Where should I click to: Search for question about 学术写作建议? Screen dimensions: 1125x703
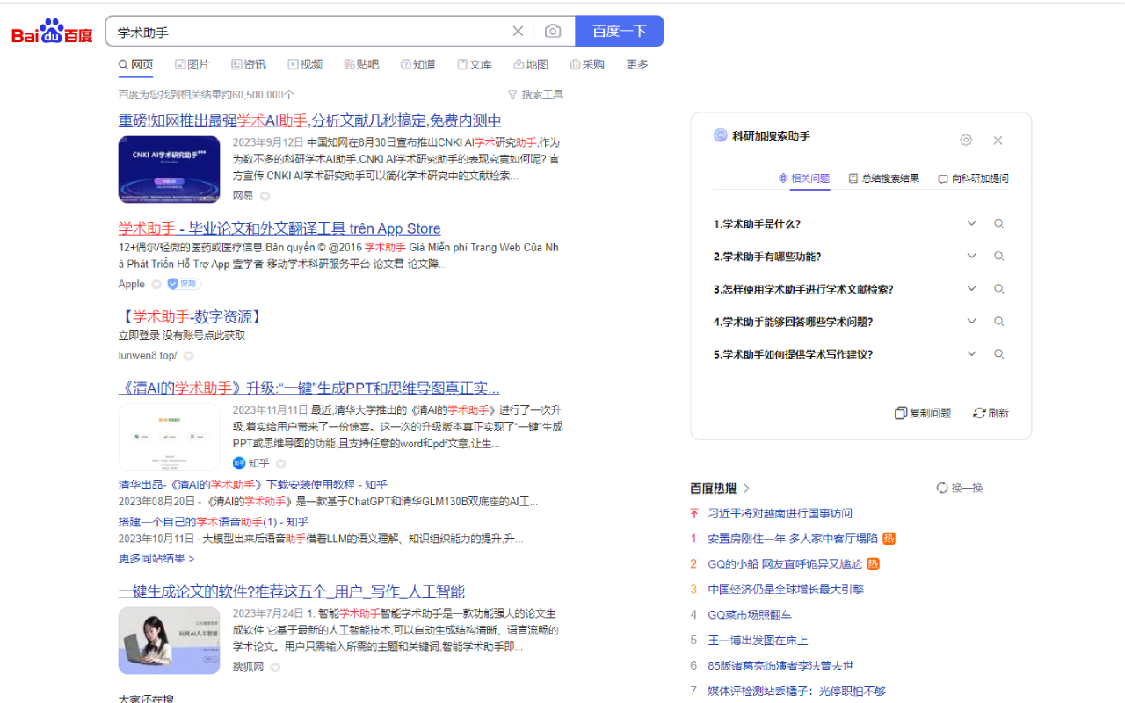[999, 354]
